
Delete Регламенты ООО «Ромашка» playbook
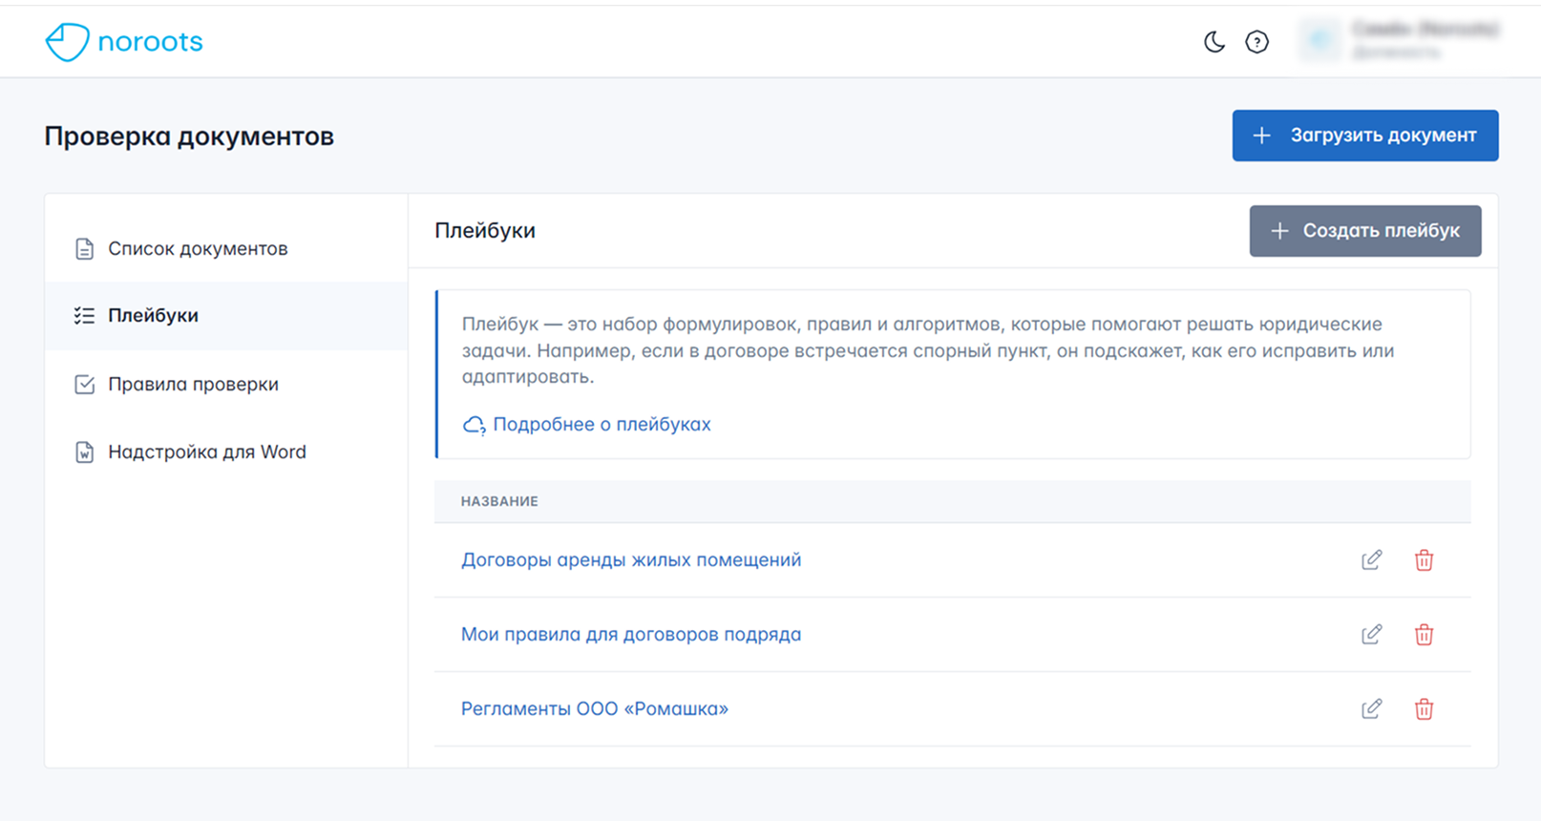(1424, 708)
